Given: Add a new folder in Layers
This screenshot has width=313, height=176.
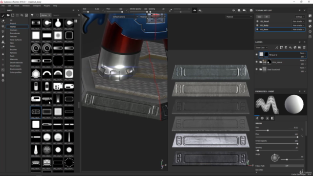Looking at the screenshot, I should pos(300,47).
